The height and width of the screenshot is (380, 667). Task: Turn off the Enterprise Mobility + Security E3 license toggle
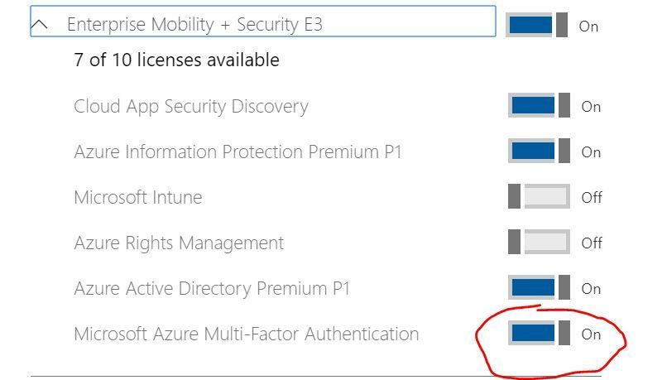pyautogui.click(x=536, y=25)
